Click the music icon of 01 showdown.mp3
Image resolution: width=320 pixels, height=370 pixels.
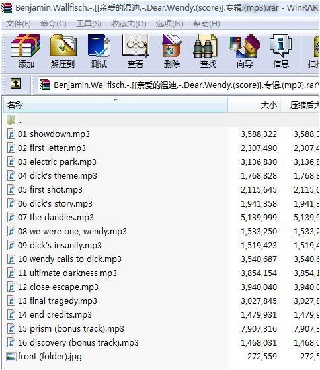(11, 134)
